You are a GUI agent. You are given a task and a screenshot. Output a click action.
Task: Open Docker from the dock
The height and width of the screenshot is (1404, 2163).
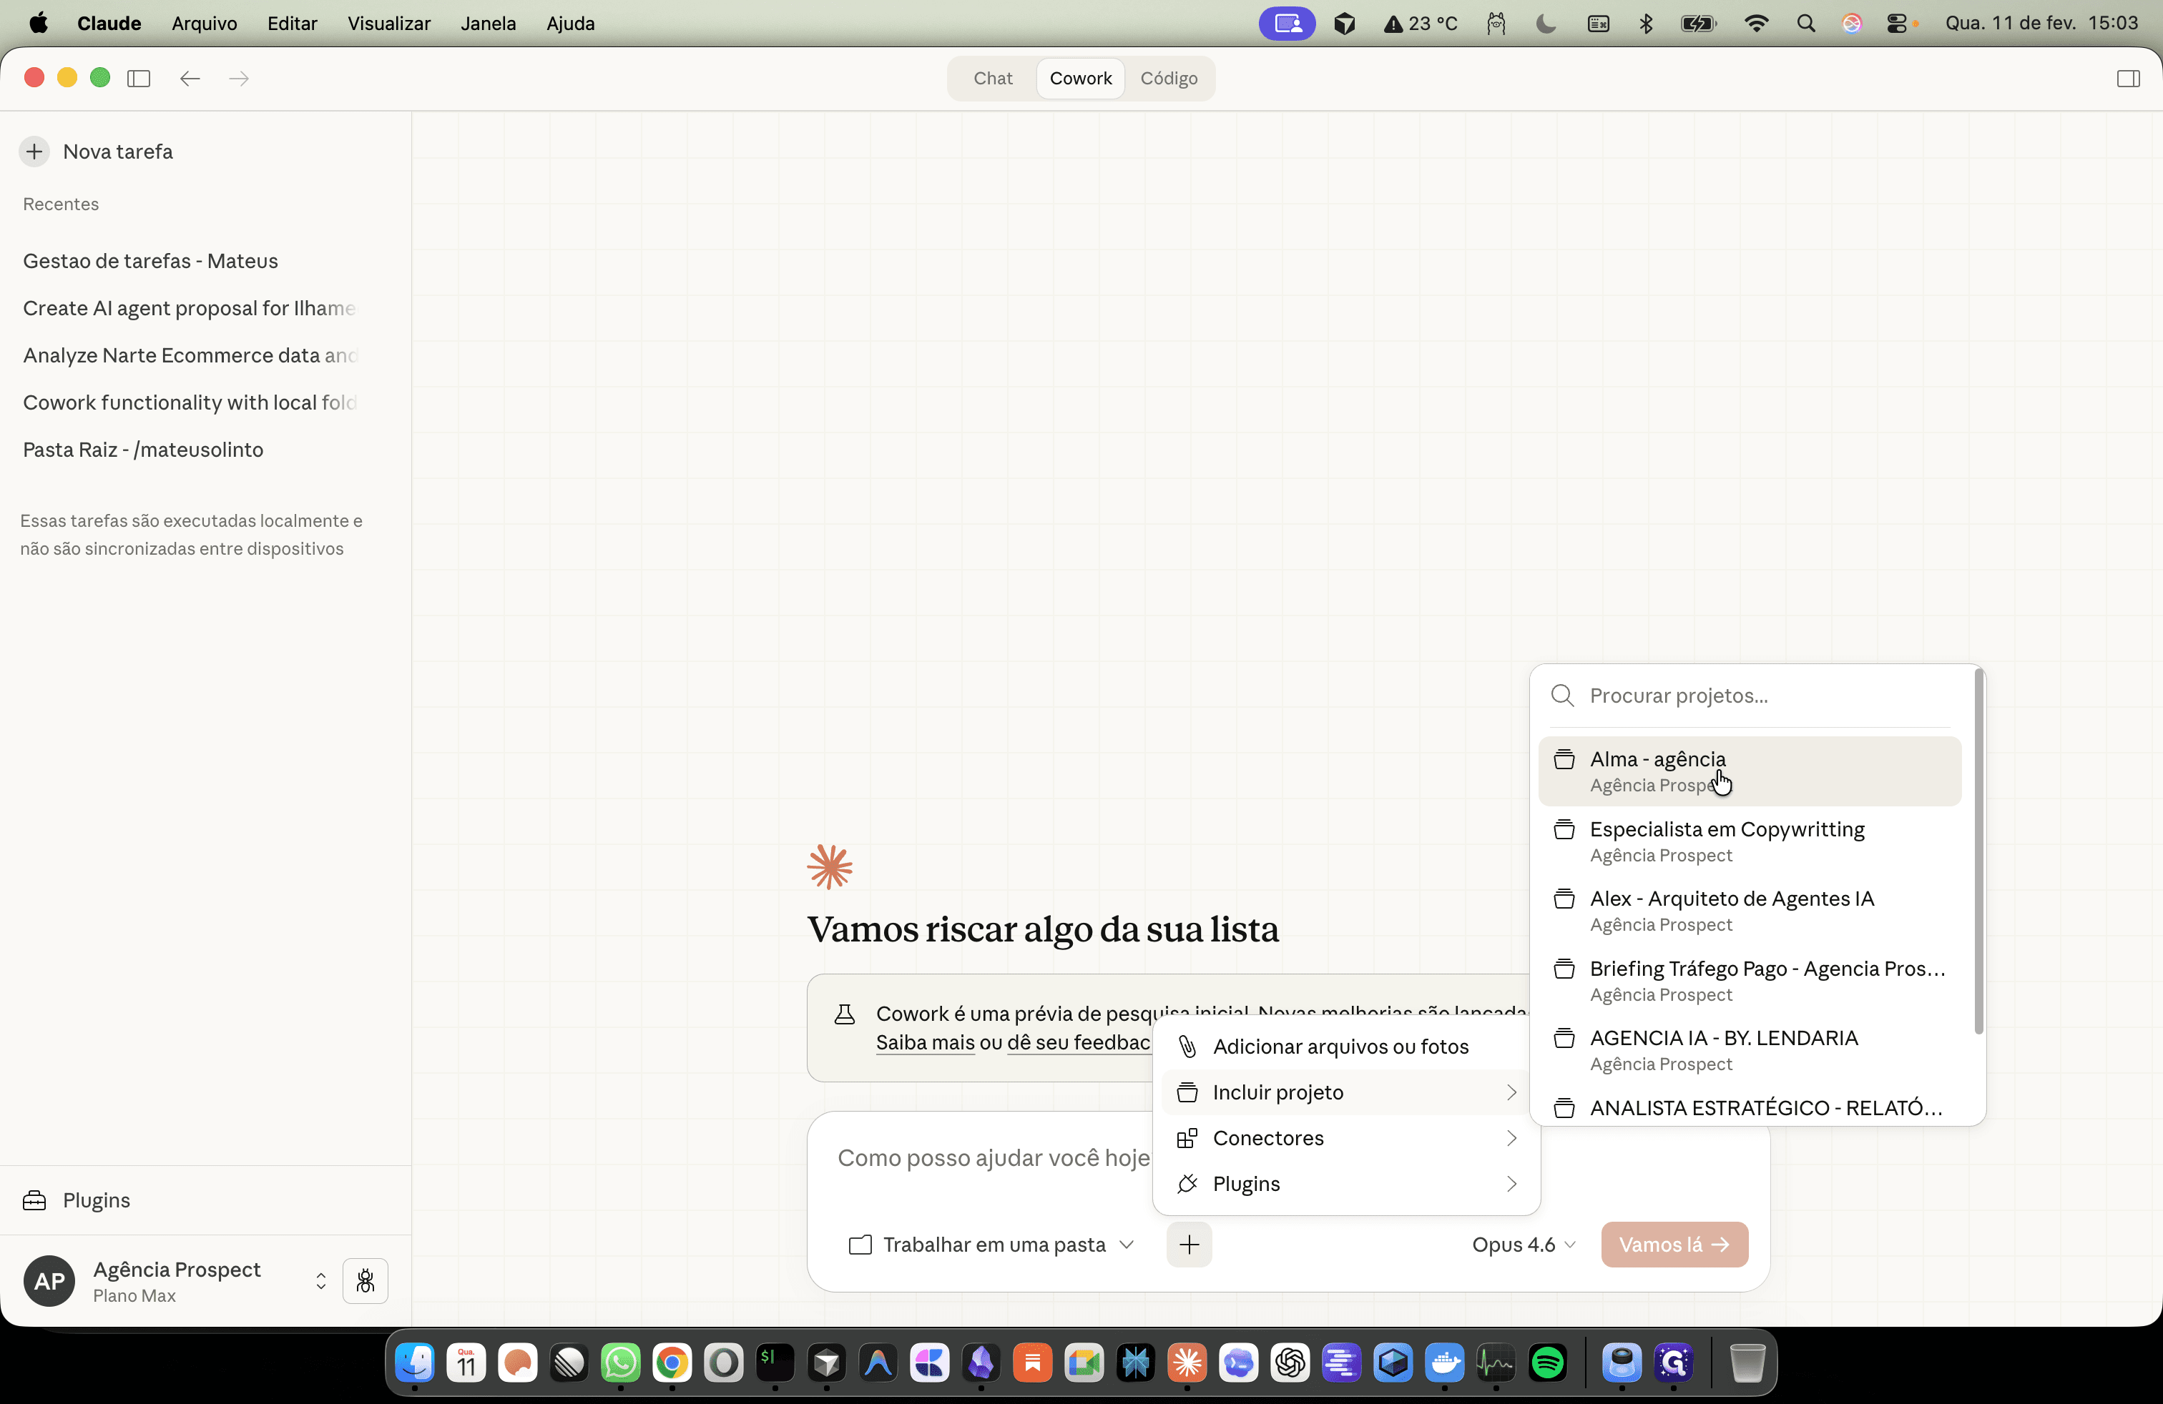click(x=1444, y=1363)
